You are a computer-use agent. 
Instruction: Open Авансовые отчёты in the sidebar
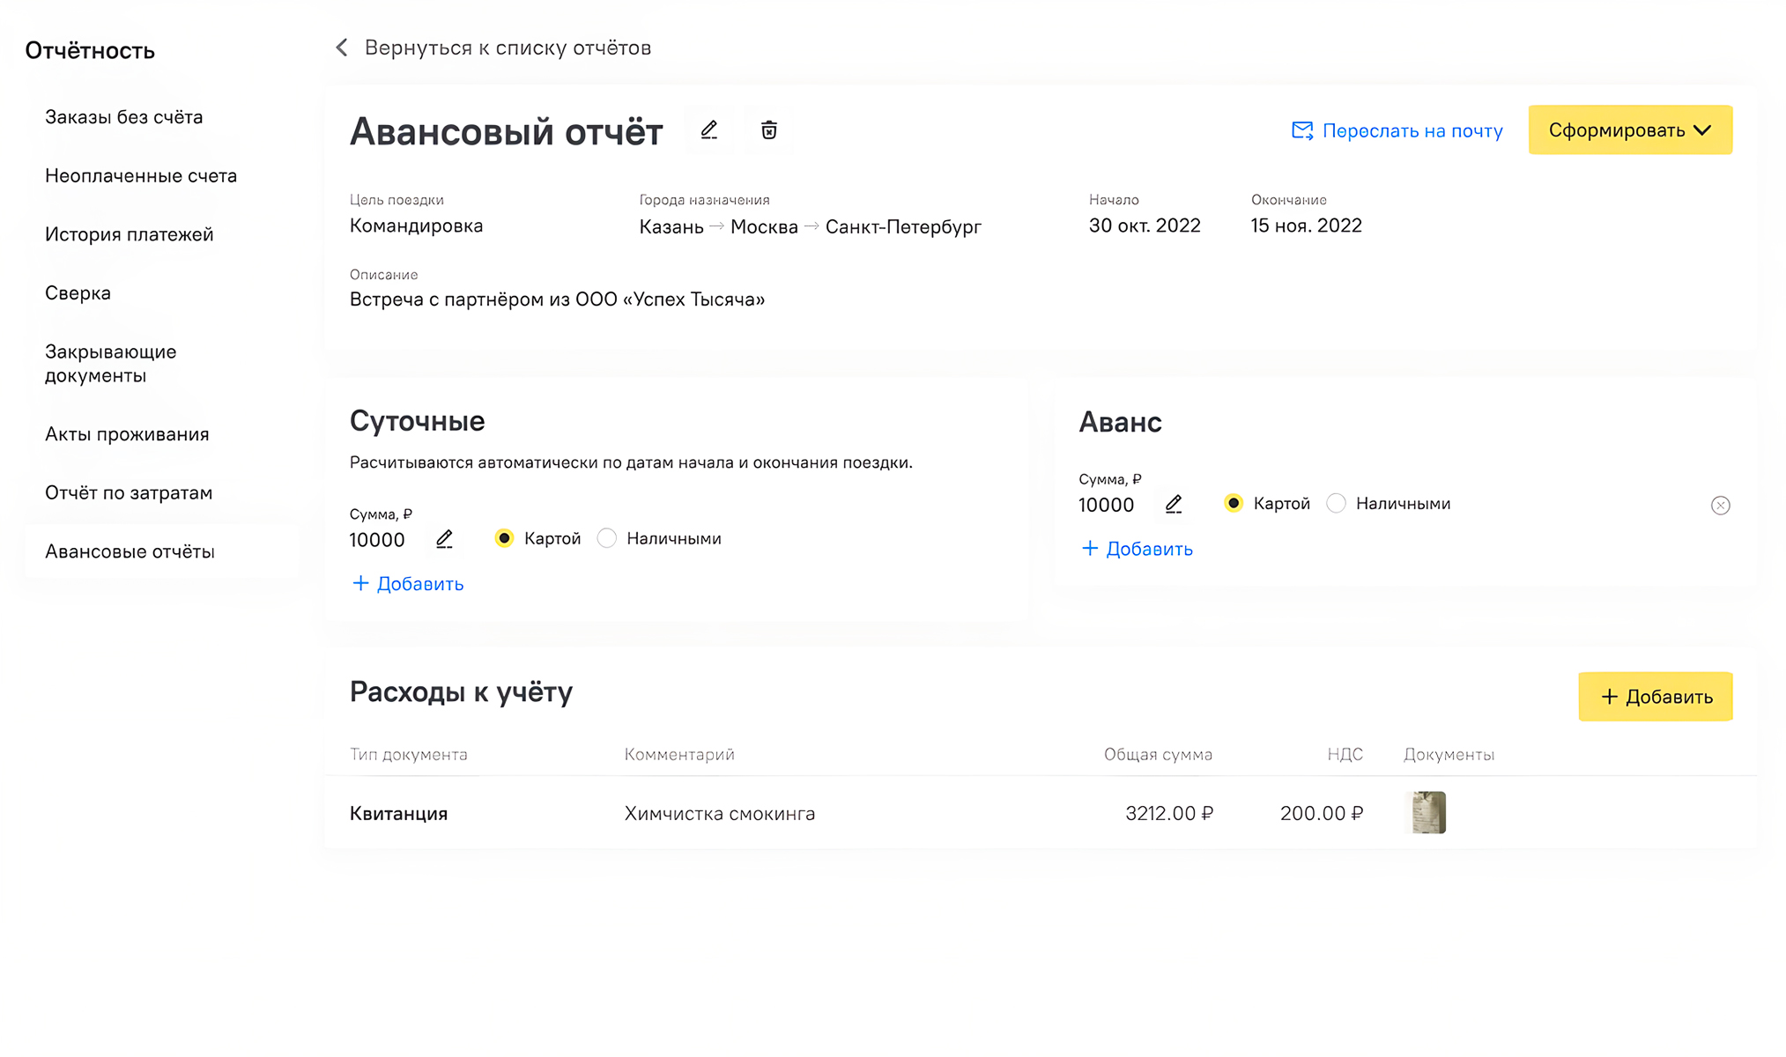click(130, 551)
